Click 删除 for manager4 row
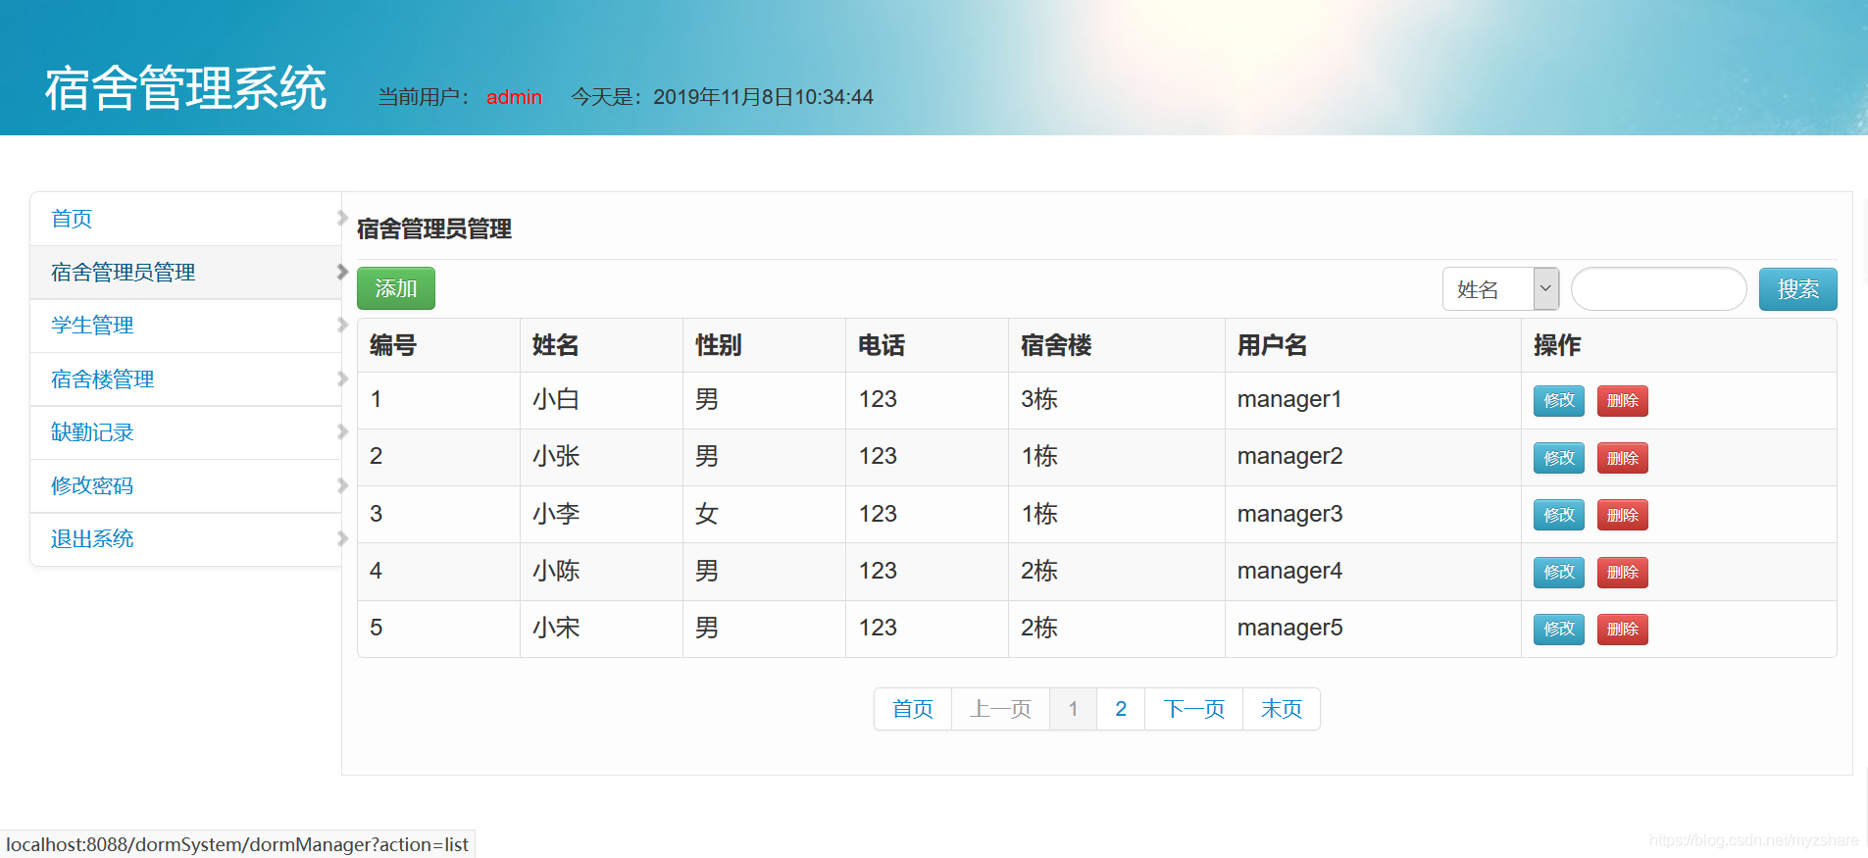The width and height of the screenshot is (1868, 858). [1622, 572]
